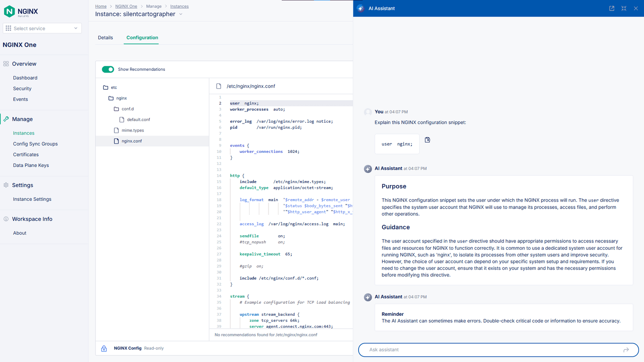Click the NGINX logo in the sidebar
This screenshot has width=644, height=362.
pos(9,12)
